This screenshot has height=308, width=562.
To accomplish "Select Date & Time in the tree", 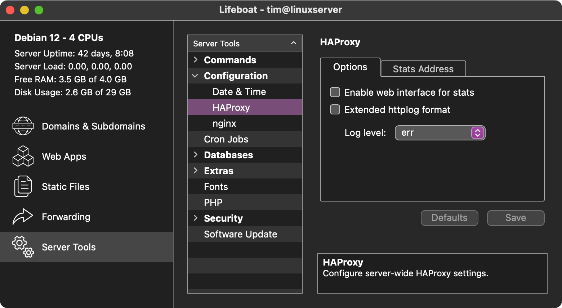I will [x=245, y=91].
